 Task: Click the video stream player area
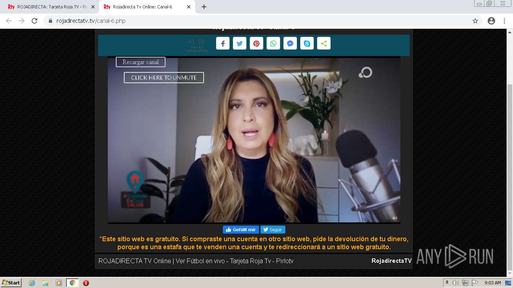coord(254,140)
